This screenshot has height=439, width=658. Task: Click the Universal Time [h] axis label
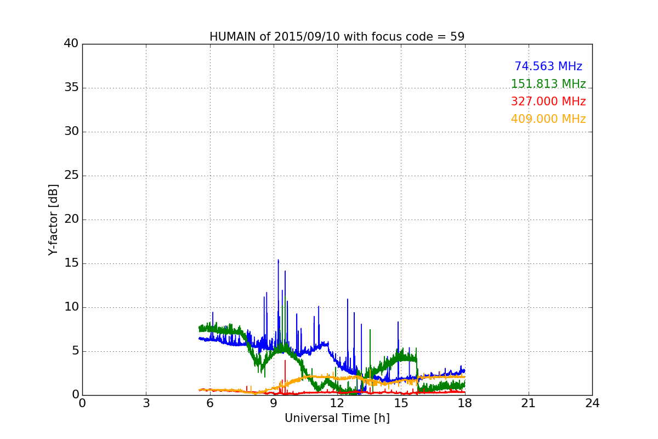click(x=337, y=418)
